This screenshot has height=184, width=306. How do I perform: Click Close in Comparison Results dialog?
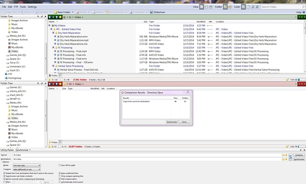pos(184,122)
